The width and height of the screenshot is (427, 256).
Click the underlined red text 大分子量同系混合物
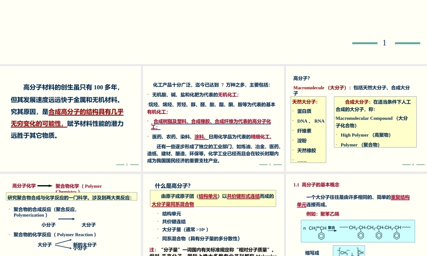click(173, 204)
